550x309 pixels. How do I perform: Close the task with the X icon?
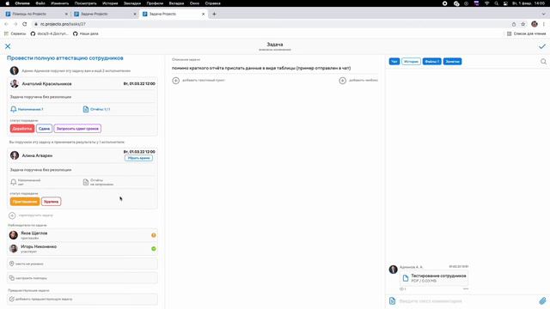pos(8,46)
